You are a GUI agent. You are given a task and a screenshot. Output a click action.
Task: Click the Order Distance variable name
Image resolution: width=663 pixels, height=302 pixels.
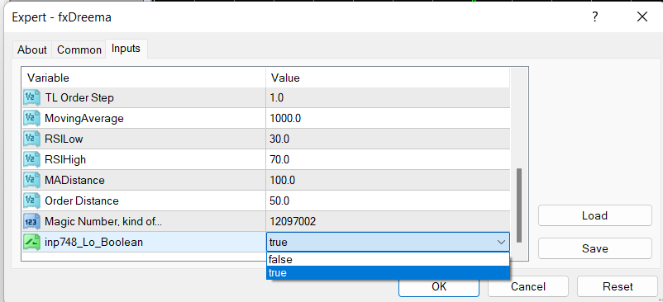[82, 201]
